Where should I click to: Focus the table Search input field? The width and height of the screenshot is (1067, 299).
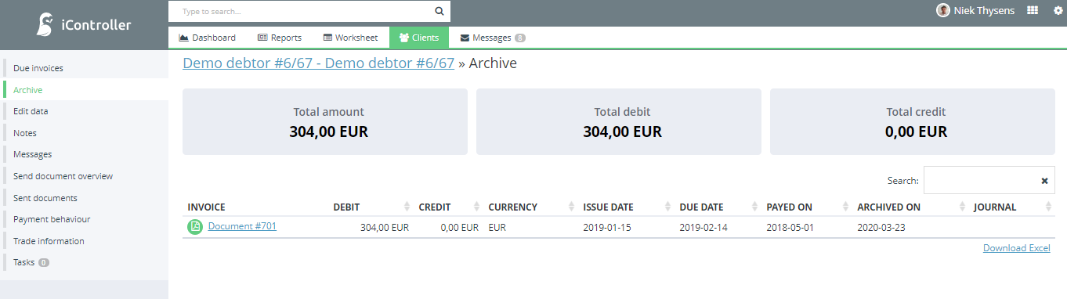[989, 180]
